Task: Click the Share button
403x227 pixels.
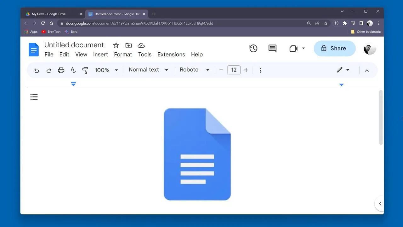Action: tap(335, 48)
